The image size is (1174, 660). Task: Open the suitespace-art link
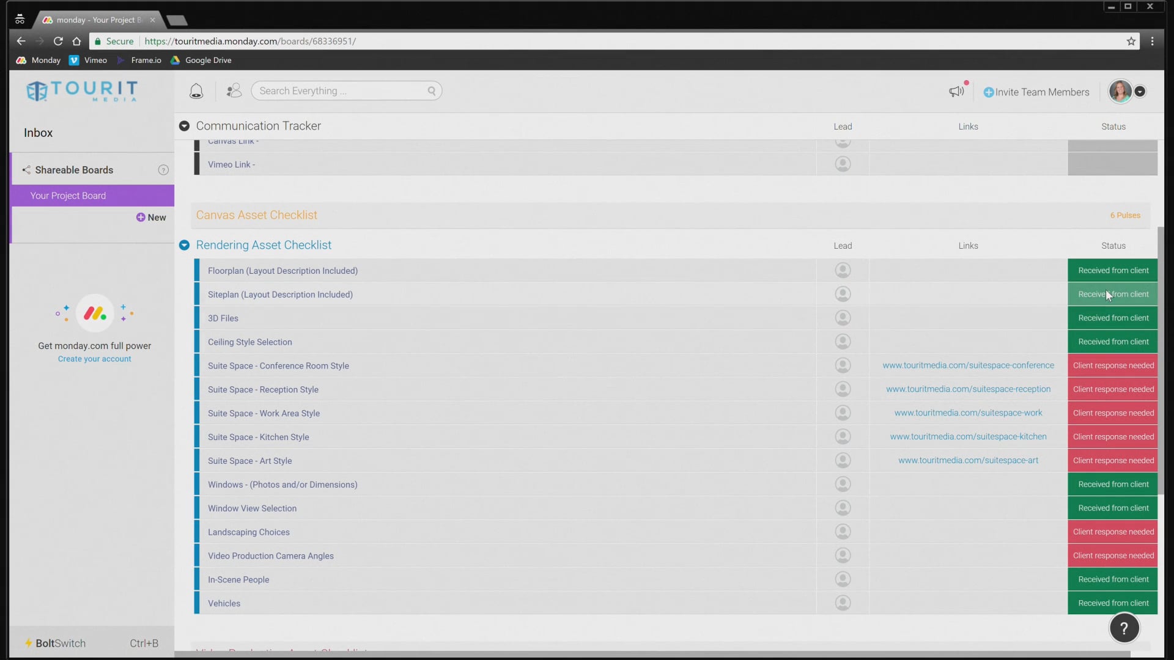(968, 460)
